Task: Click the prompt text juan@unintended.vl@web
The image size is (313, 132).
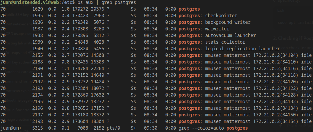Action: 30,3
